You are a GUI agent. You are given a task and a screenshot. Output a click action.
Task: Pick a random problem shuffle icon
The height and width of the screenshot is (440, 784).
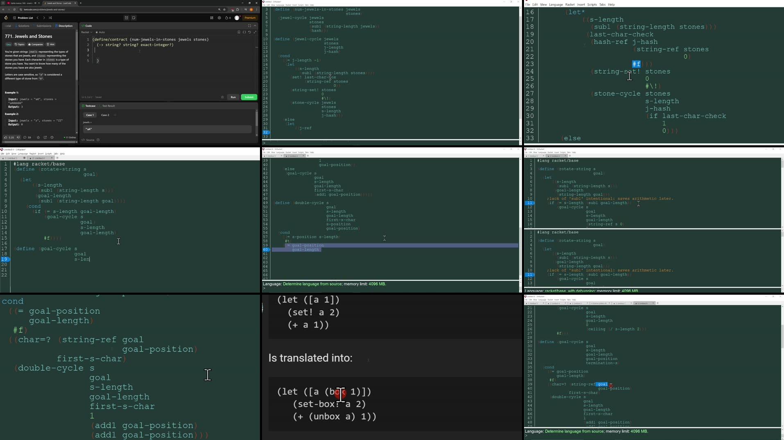pos(50,18)
